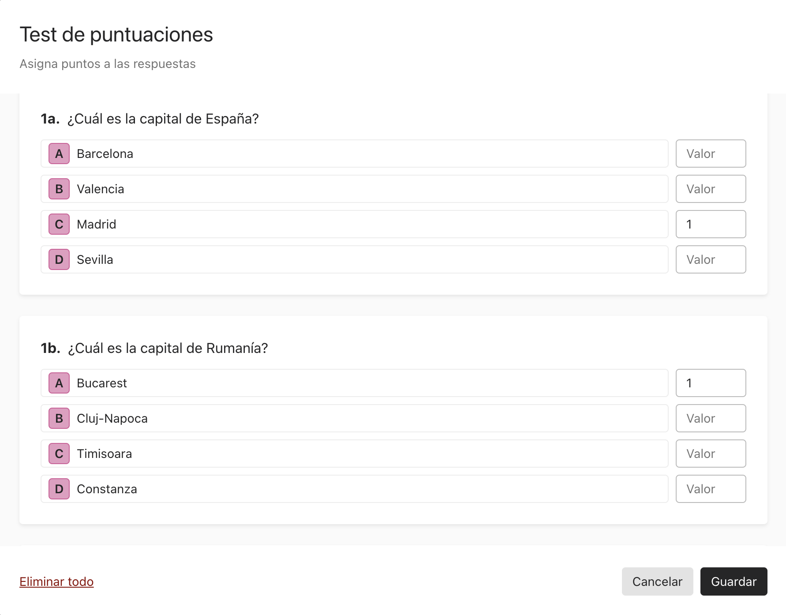Click the value field for Valencia
Image resolution: width=786 pixels, height=615 pixels.
tap(711, 189)
